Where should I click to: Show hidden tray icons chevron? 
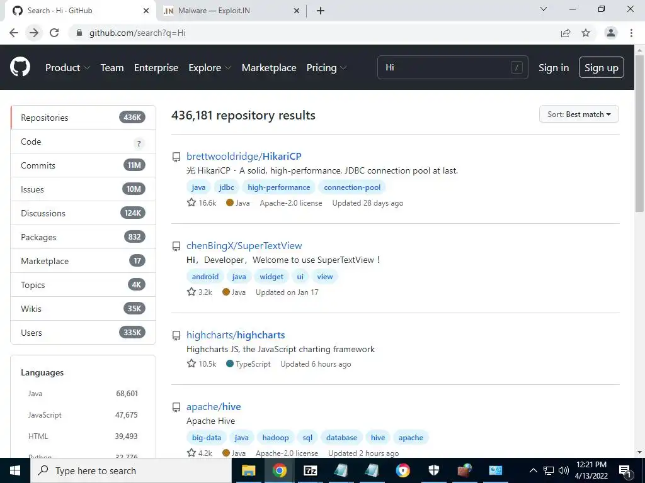point(533,470)
